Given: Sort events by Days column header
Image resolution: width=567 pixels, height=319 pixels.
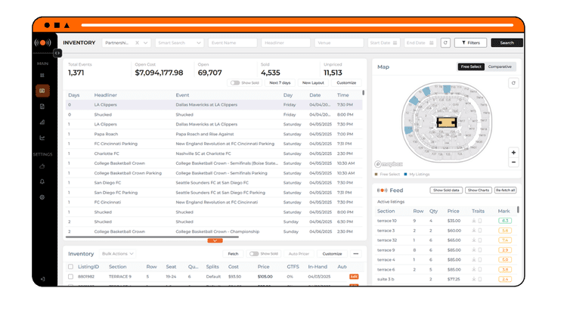Looking at the screenshot, I should coord(74,95).
